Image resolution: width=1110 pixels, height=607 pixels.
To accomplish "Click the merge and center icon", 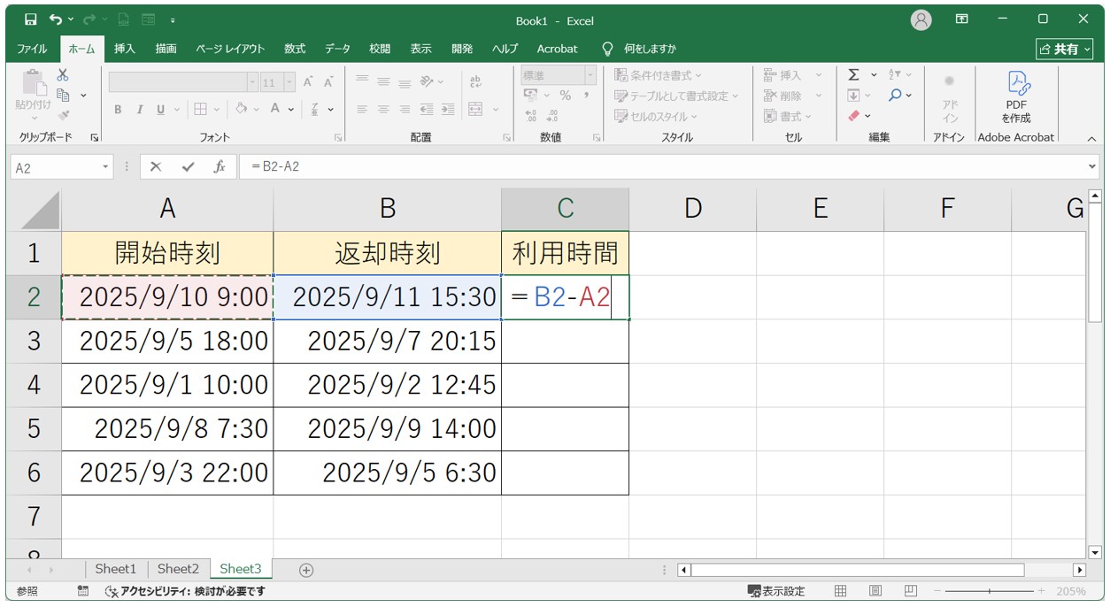I will click(475, 109).
